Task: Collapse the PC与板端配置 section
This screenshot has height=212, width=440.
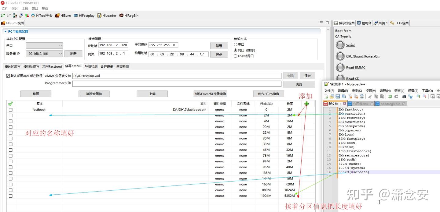Action: coord(5,31)
